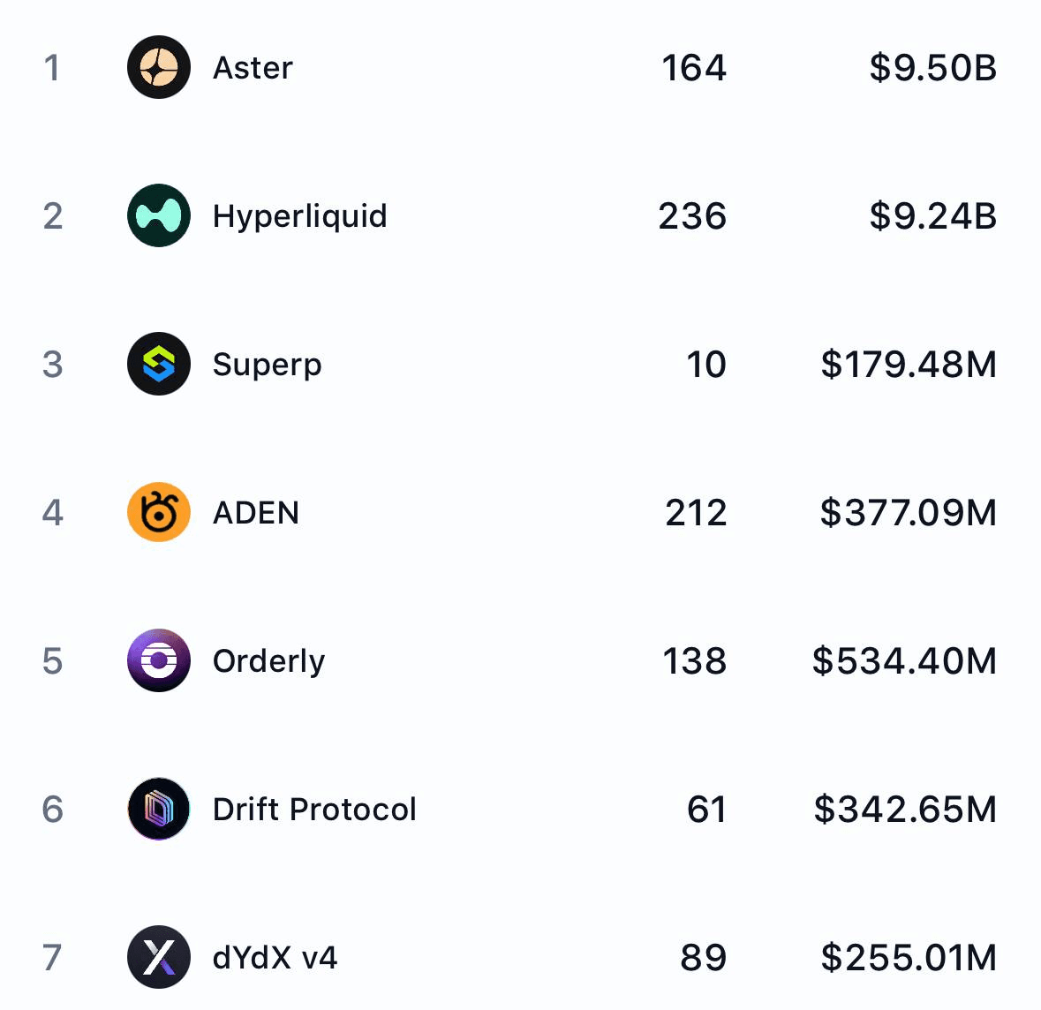The height and width of the screenshot is (1010, 1041).
Task: Click the Hyperliquid logo icon
Action: tap(159, 215)
